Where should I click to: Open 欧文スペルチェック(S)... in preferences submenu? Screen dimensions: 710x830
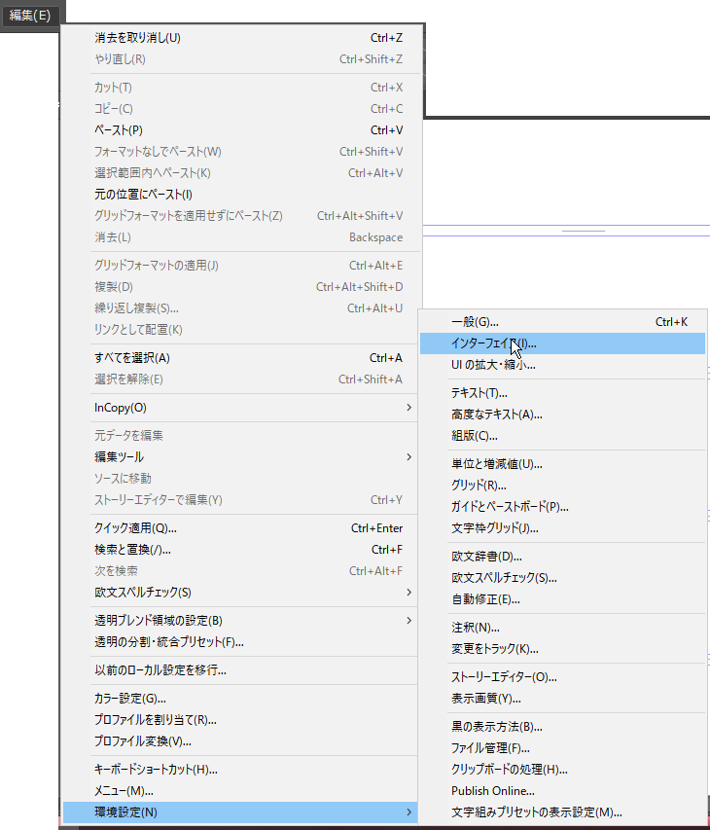pos(563,578)
